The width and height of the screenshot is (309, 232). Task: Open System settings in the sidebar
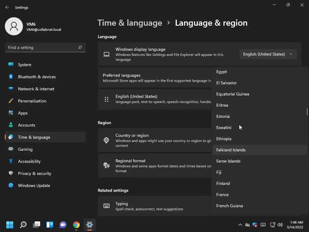tap(45, 65)
